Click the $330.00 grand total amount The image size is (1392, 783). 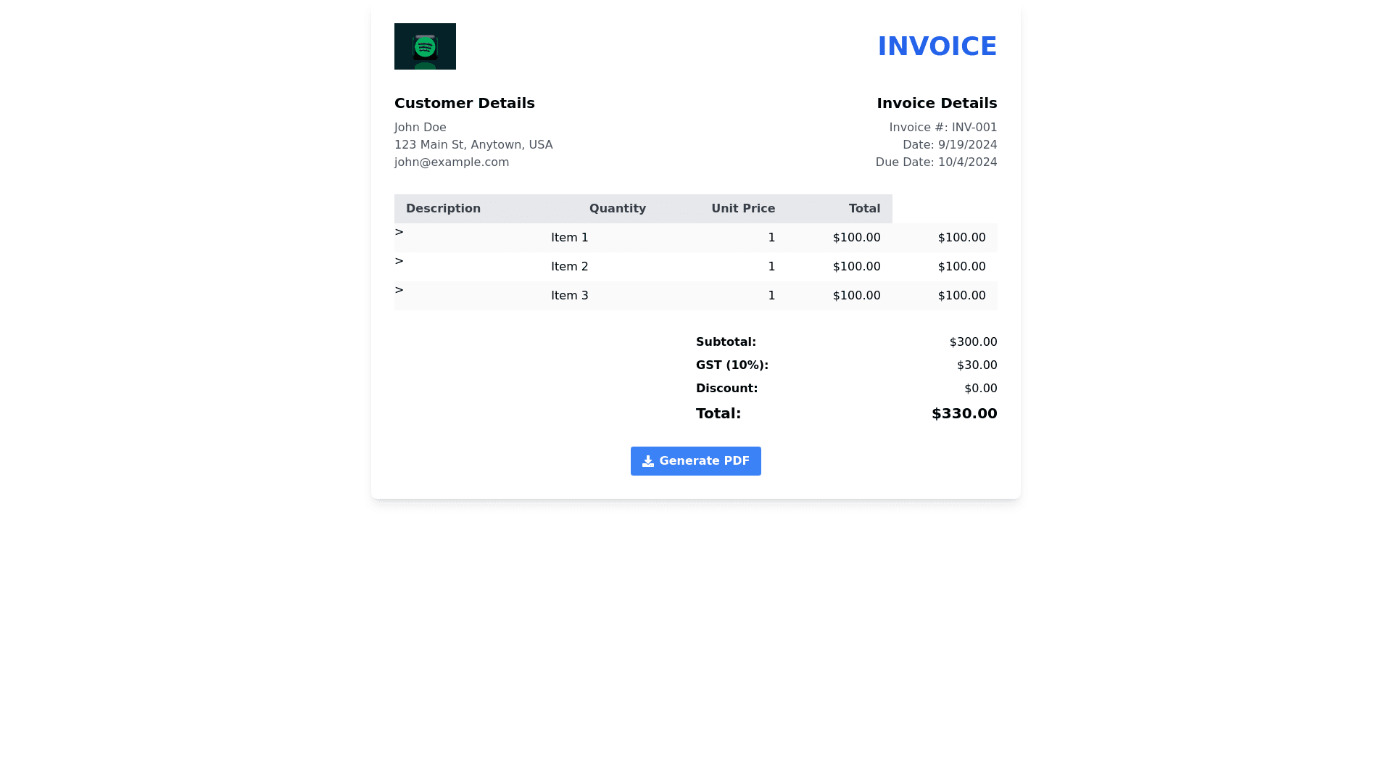pos(964,413)
